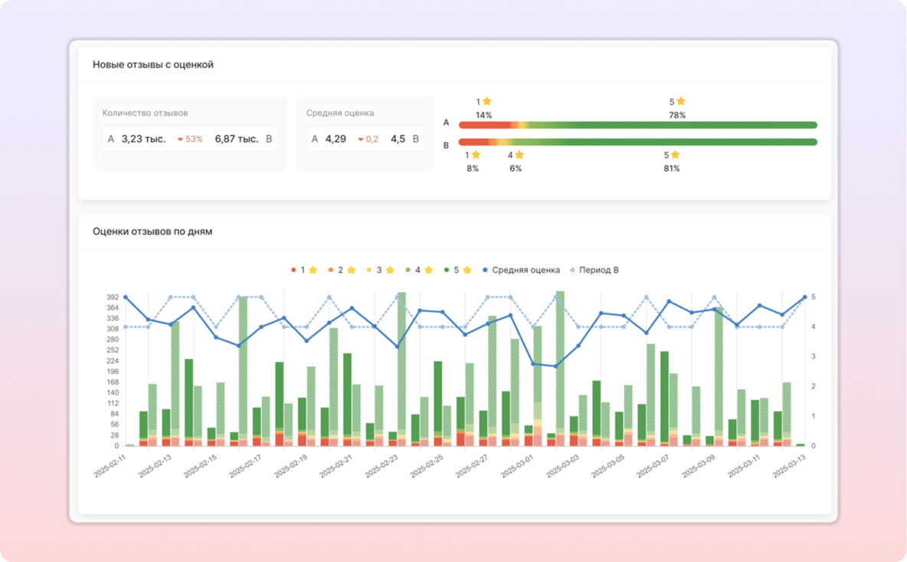
Task: Click the 6,87 тыс. review count for period B
Action: point(236,140)
